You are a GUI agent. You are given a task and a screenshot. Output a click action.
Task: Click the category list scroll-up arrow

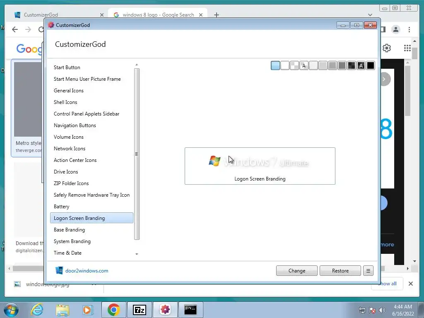[137, 65]
